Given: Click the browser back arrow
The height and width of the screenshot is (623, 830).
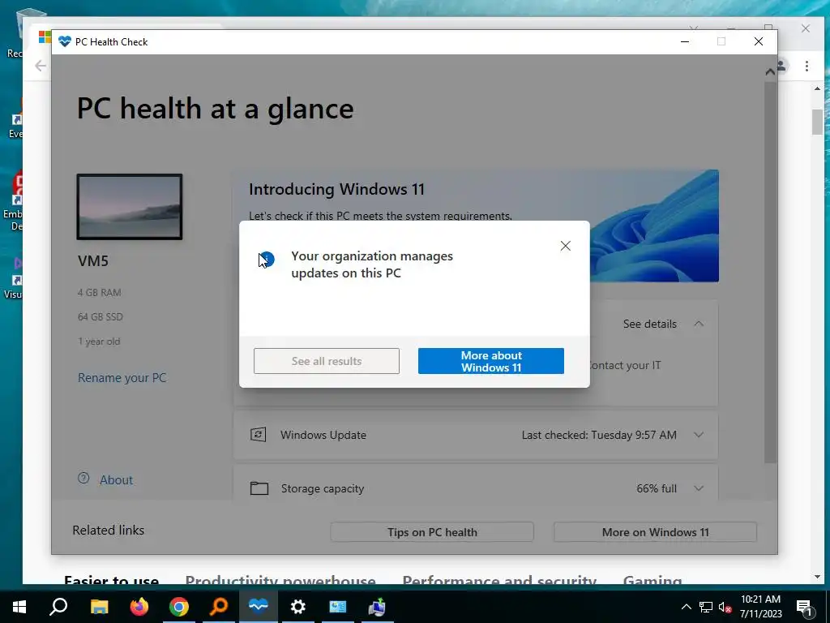Looking at the screenshot, I should click(41, 66).
